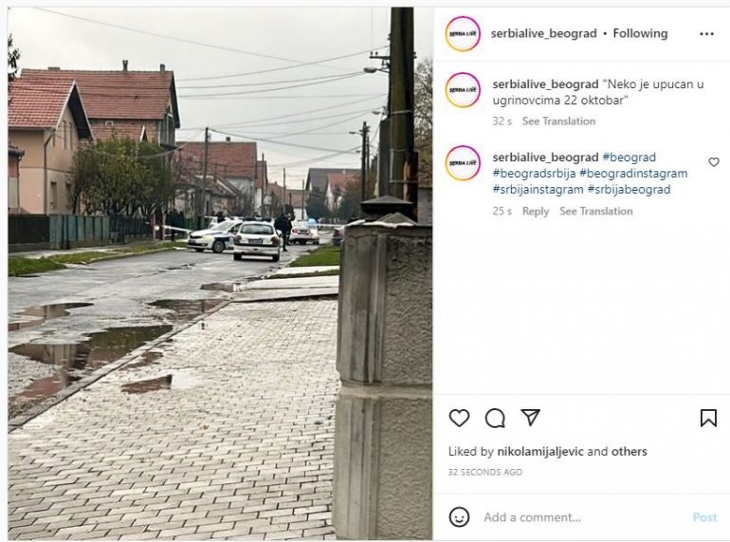Click the Post comment button
Image resolution: width=730 pixels, height=542 pixels.
pyautogui.click(x=704, y=517)
